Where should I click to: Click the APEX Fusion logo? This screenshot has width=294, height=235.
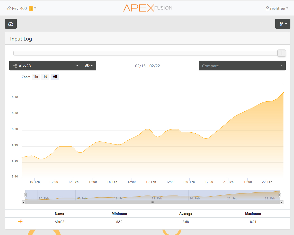148,8
